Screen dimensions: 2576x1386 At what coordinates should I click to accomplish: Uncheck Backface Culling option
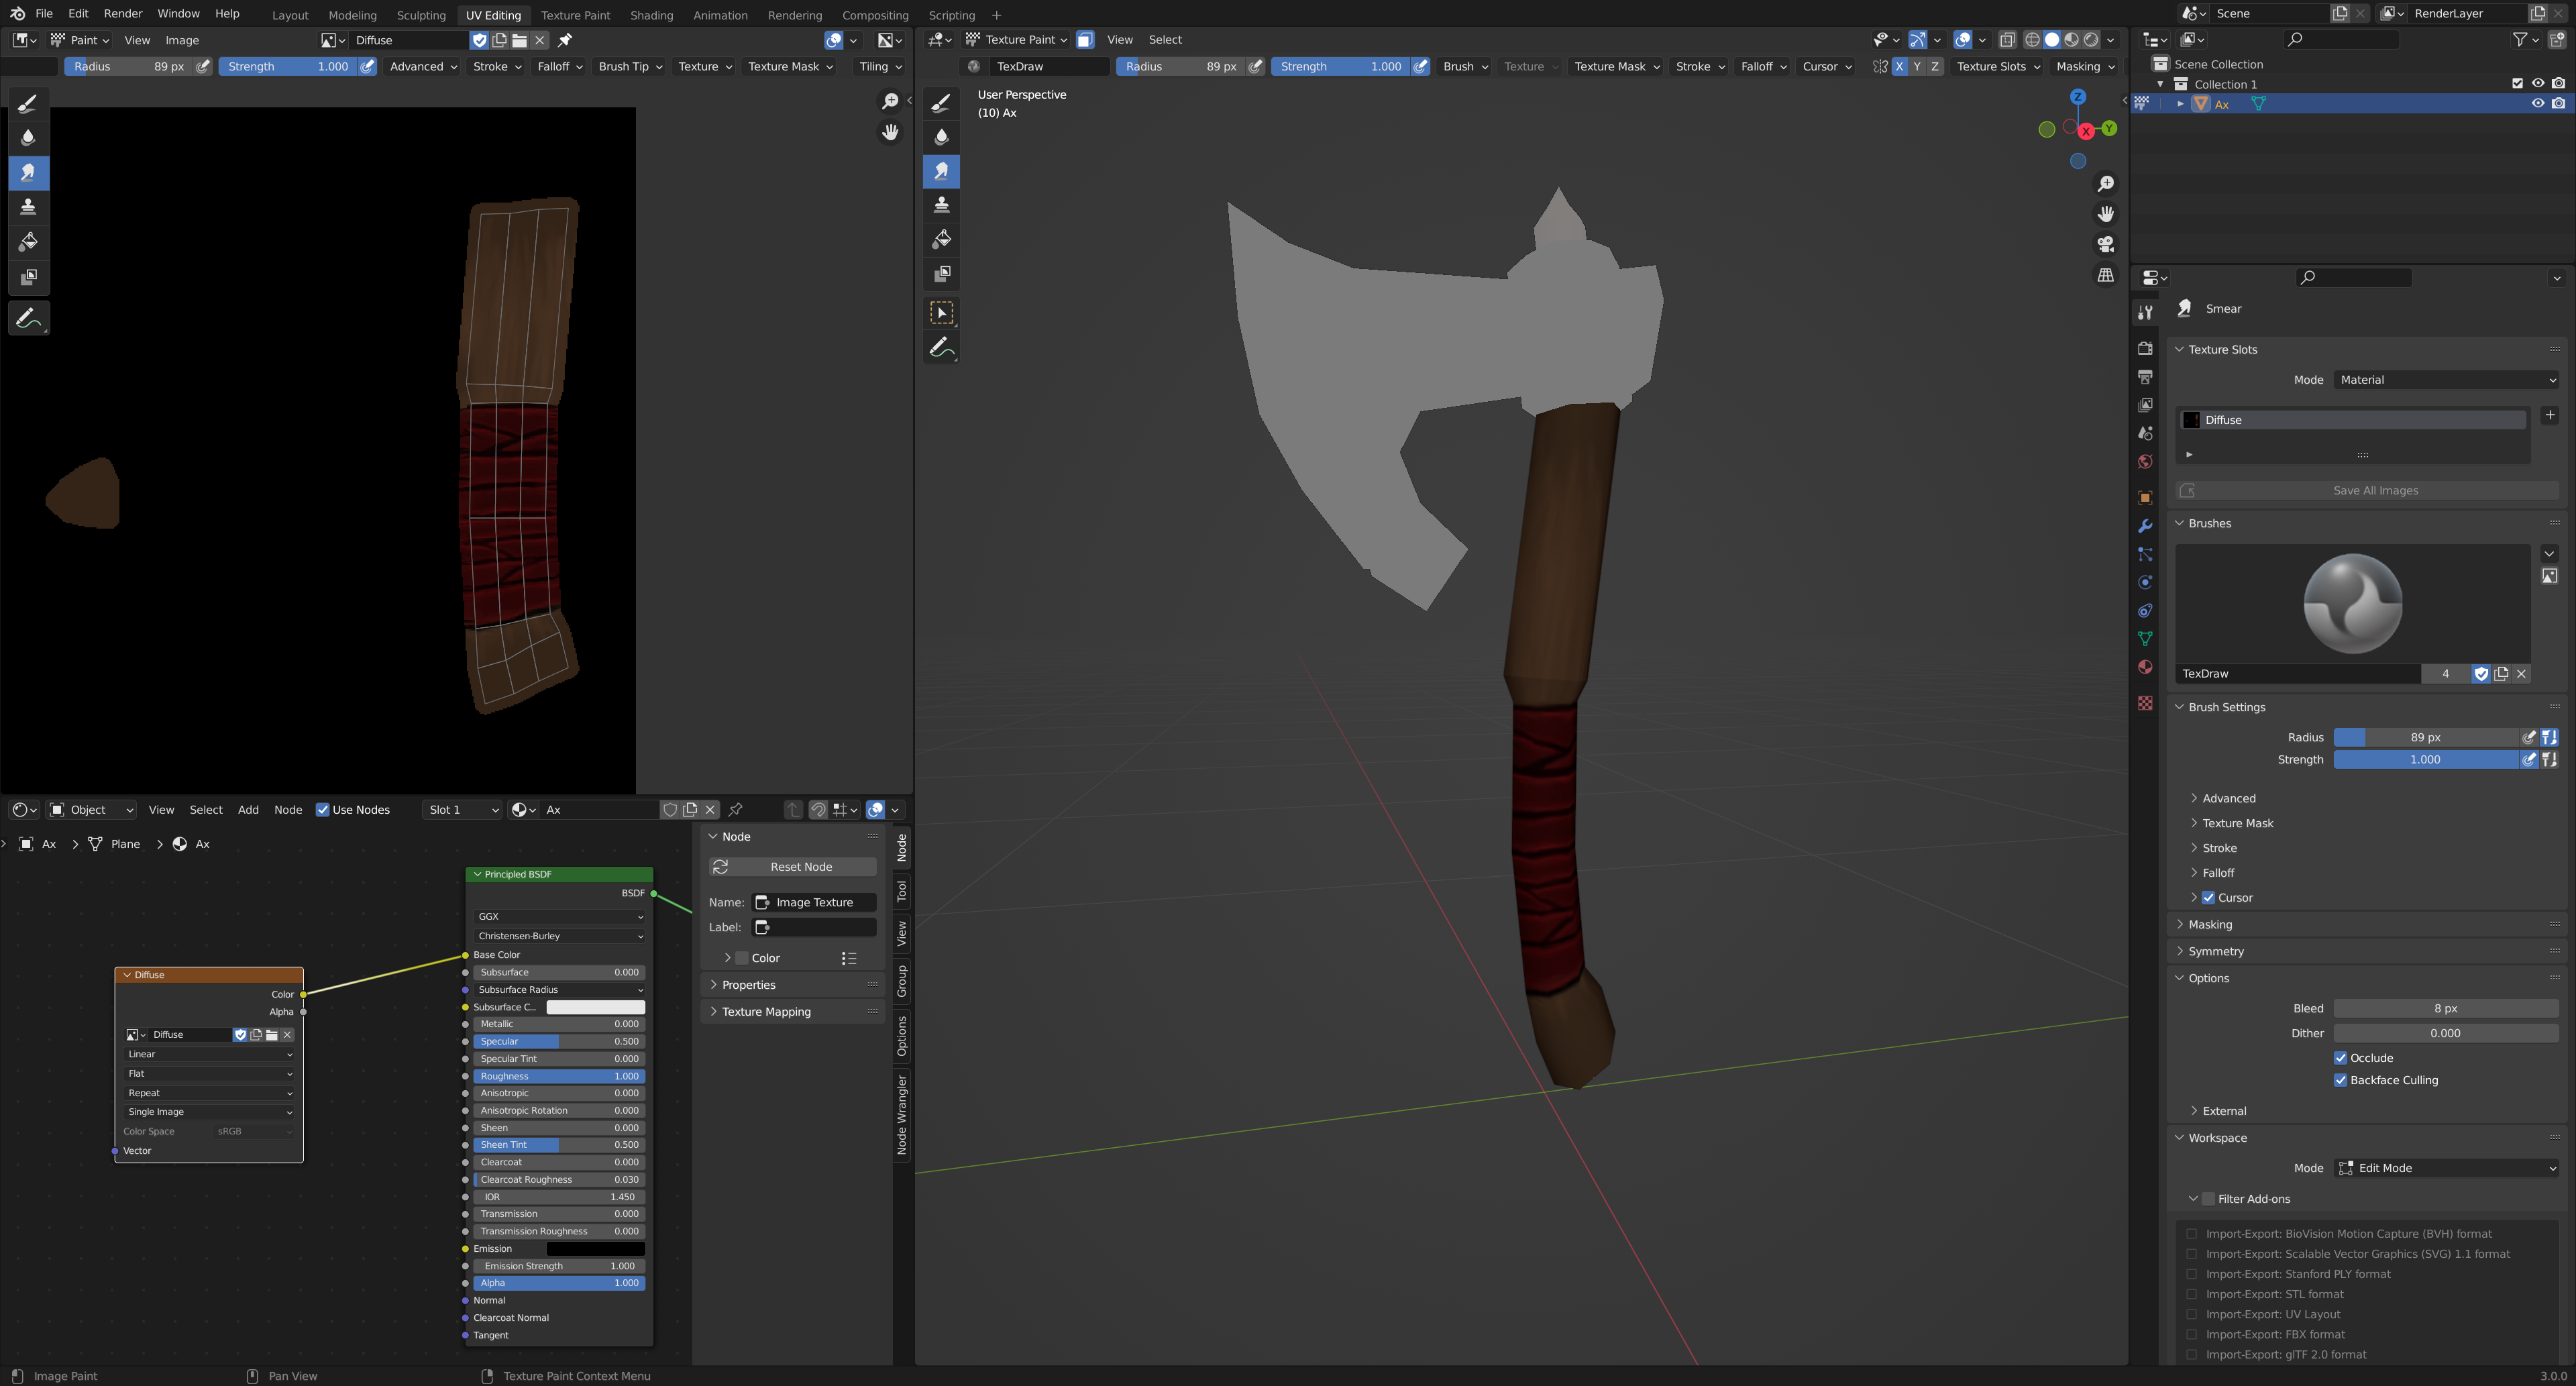point(2340,1080)
